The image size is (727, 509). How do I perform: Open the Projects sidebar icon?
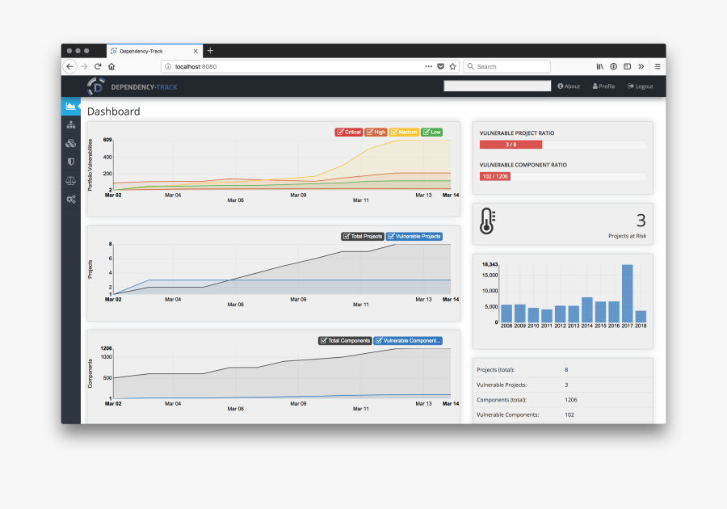pos(70,124)
